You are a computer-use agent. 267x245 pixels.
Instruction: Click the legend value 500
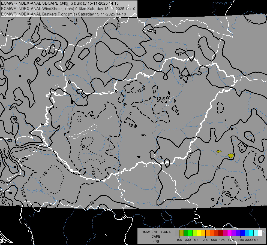tap(197, 240)
